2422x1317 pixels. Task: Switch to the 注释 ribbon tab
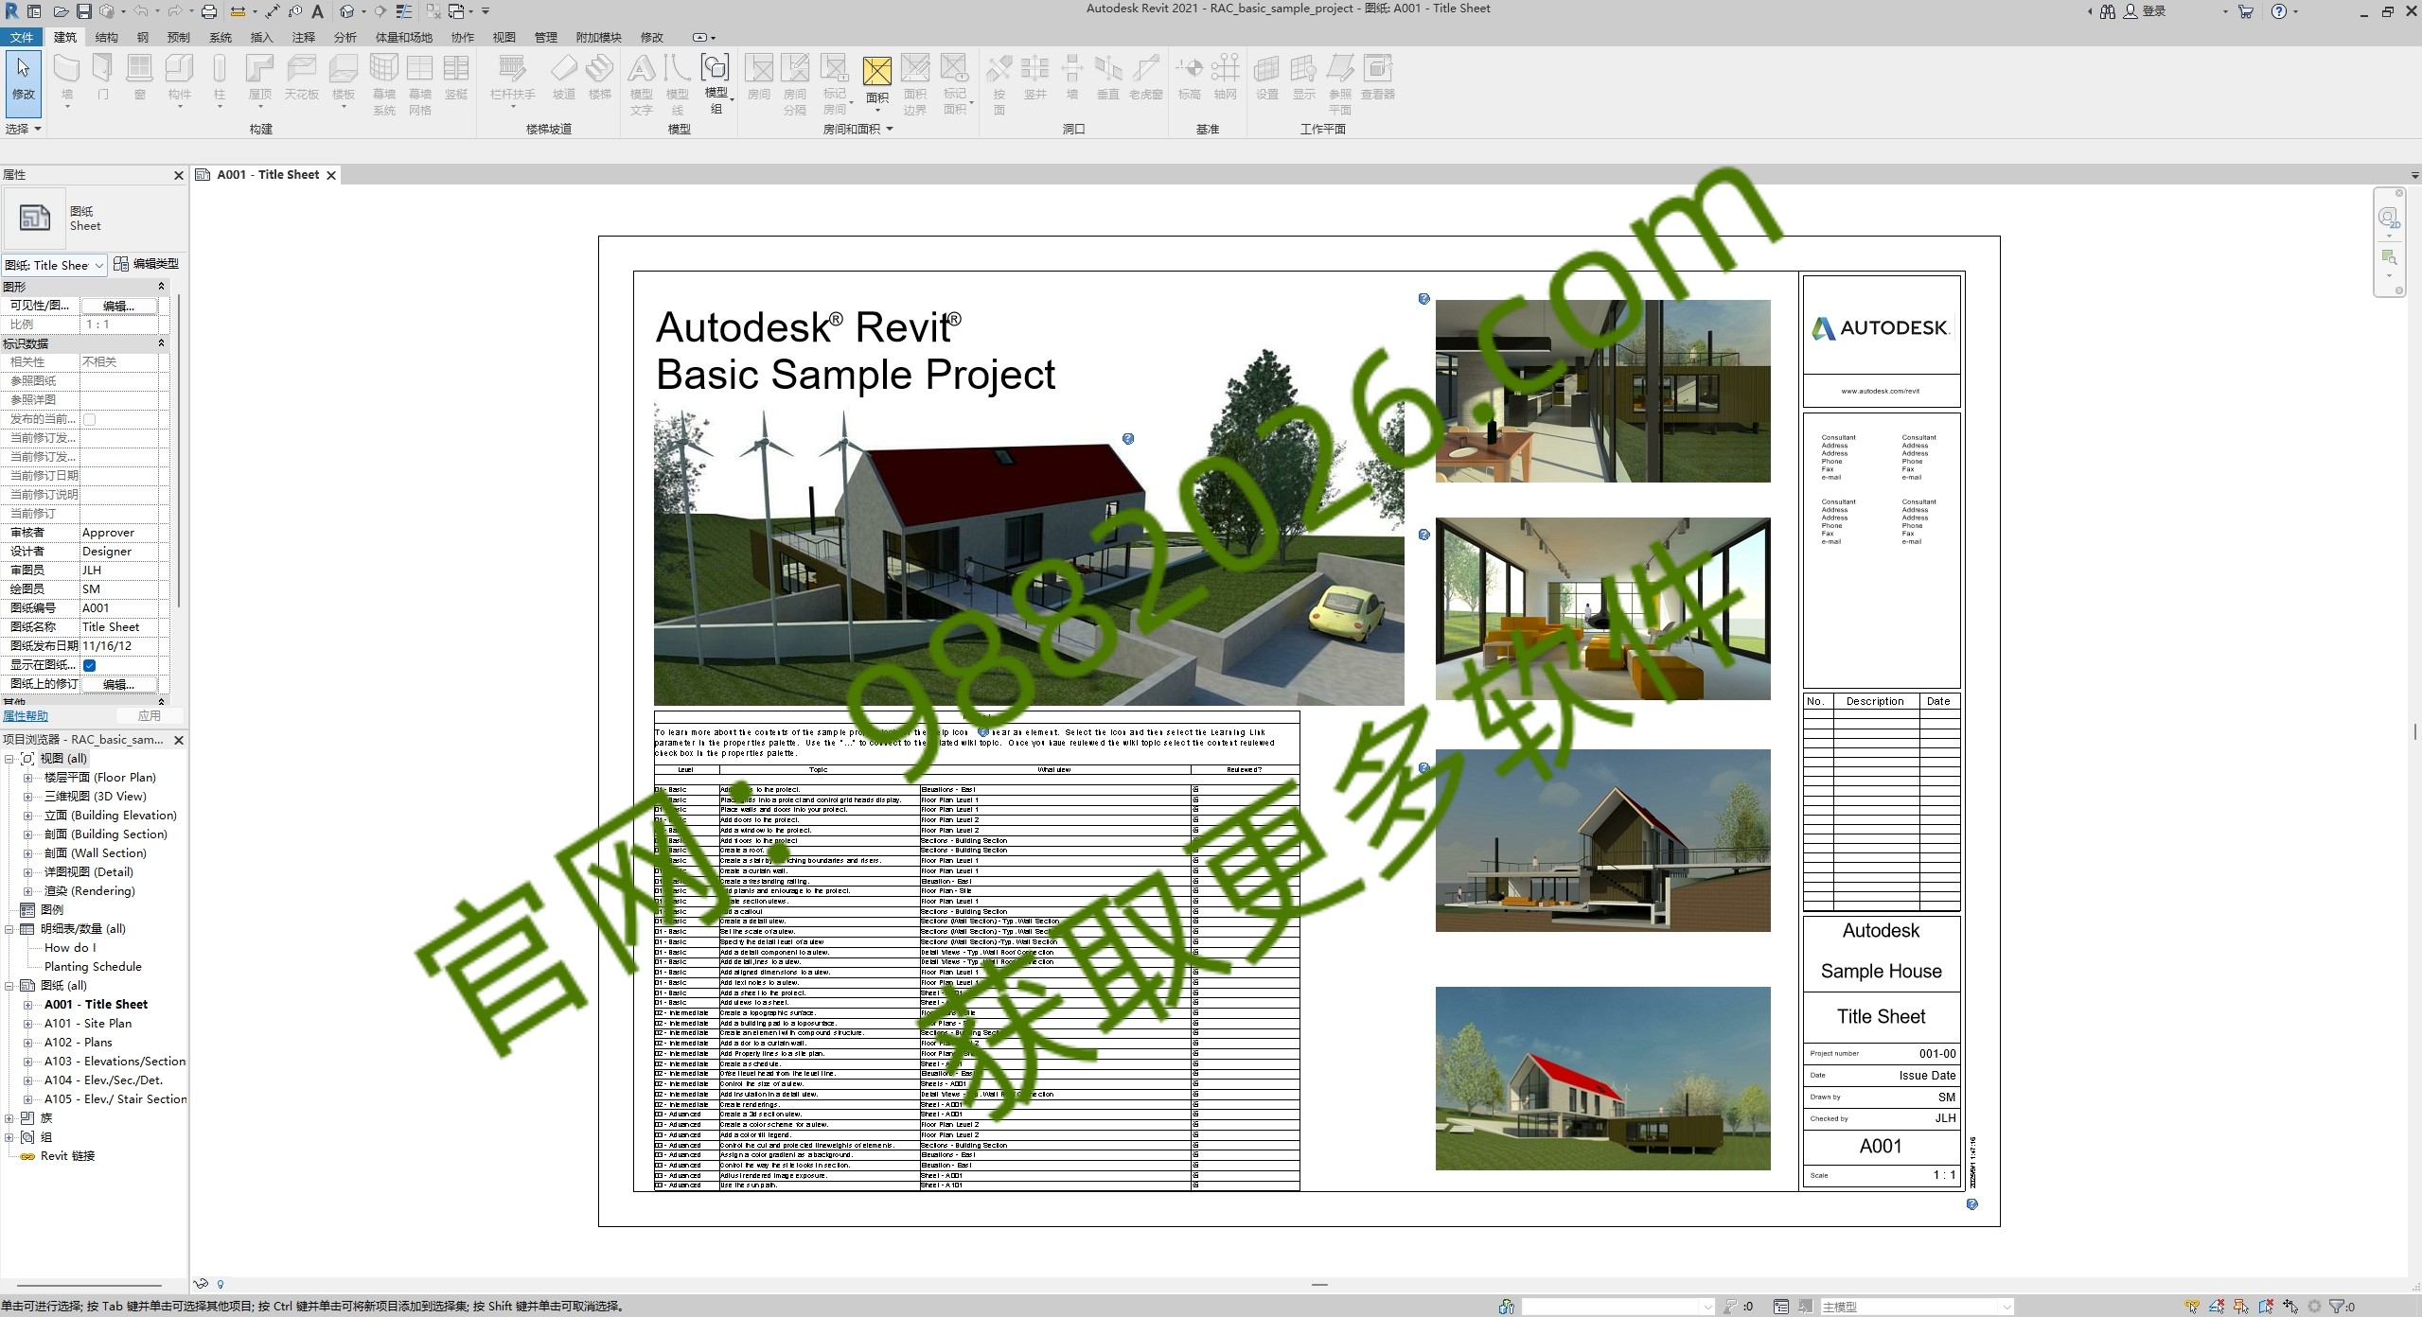pos(303,37)
